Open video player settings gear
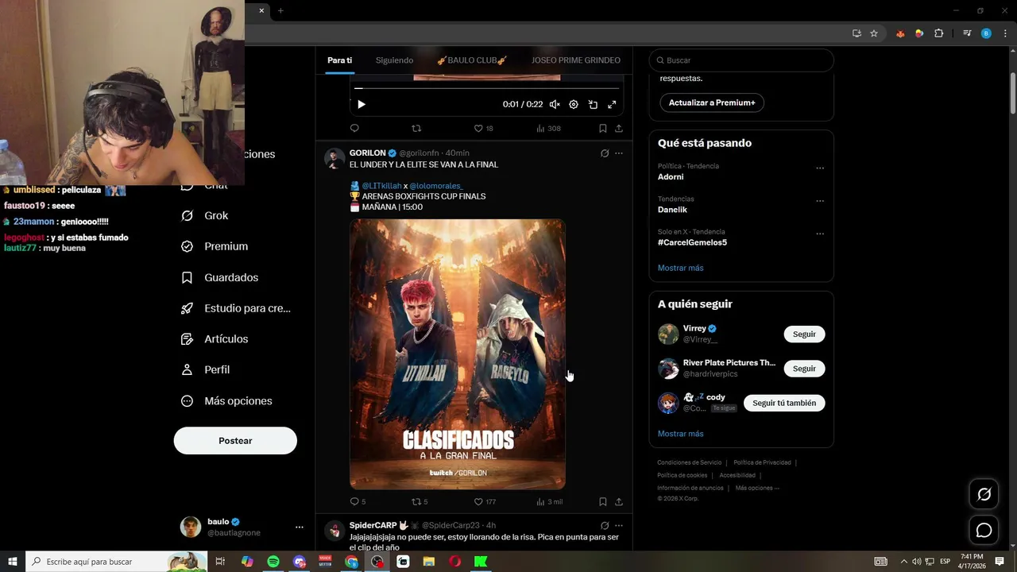 (574, 104)
